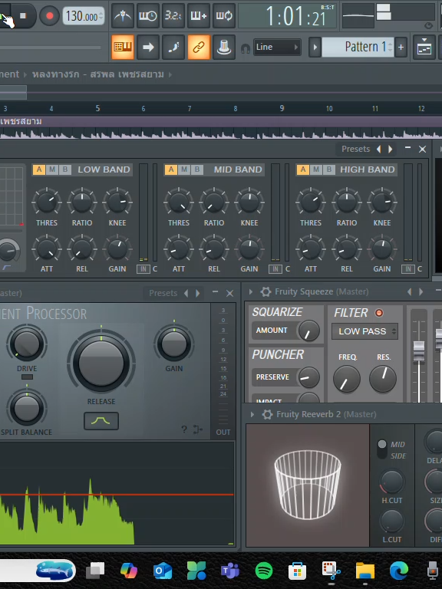Click the Pattern 1 selector
The width and height of the screenshot is (442, 589).
358,48
